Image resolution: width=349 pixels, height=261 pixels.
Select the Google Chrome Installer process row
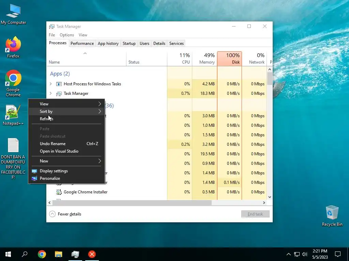coord(157,192)
